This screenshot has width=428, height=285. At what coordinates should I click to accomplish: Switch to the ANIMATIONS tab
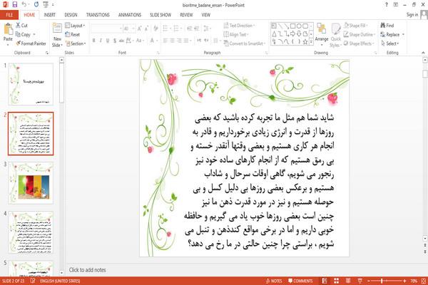coord(130,15)
